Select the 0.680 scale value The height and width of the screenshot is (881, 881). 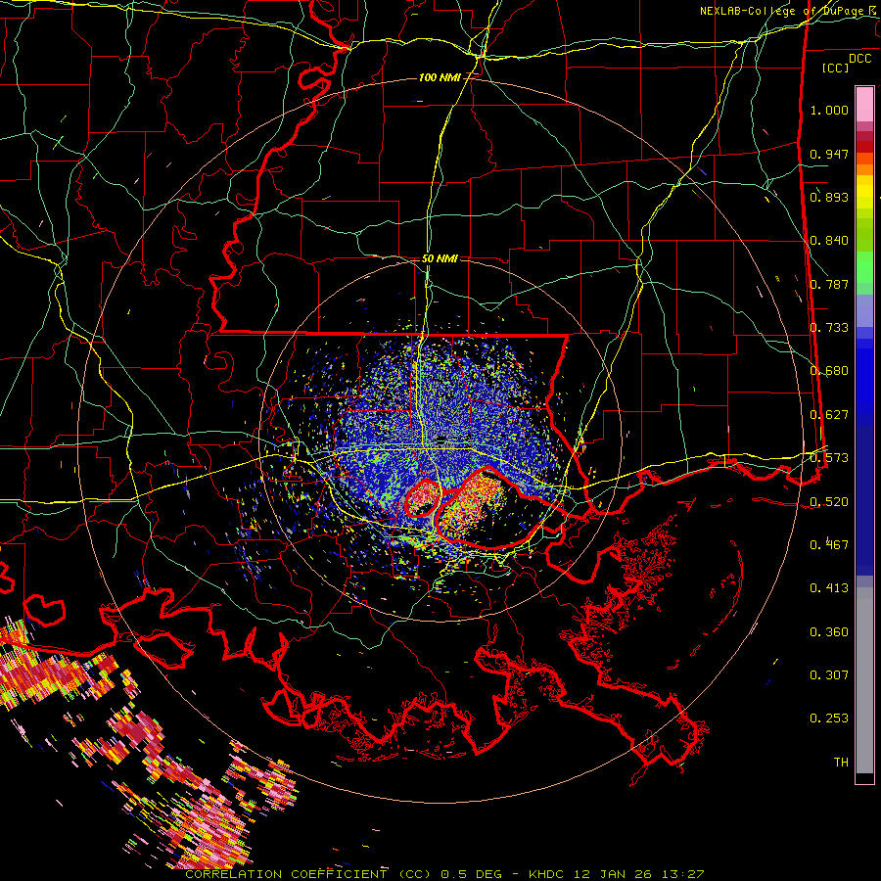829,371
